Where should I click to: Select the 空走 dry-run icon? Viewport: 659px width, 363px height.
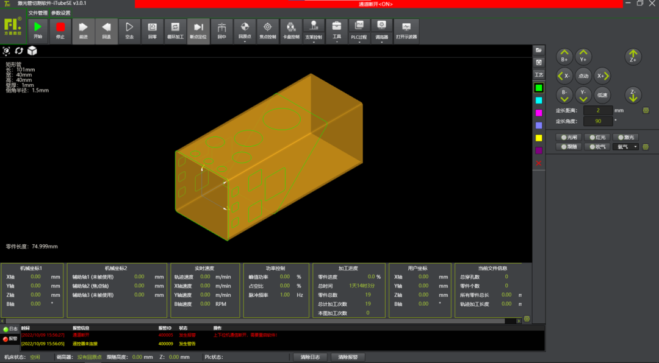tap(129, 30)
